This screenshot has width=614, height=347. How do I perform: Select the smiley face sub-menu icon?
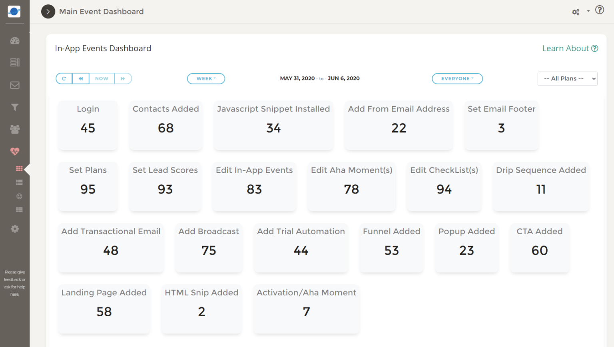pyautogui.click(x=19, y=196)
